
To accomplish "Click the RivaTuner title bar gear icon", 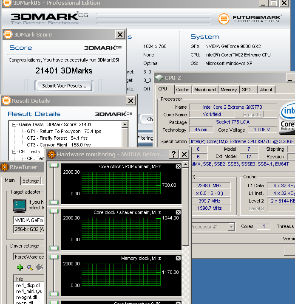I will point(5,167).
